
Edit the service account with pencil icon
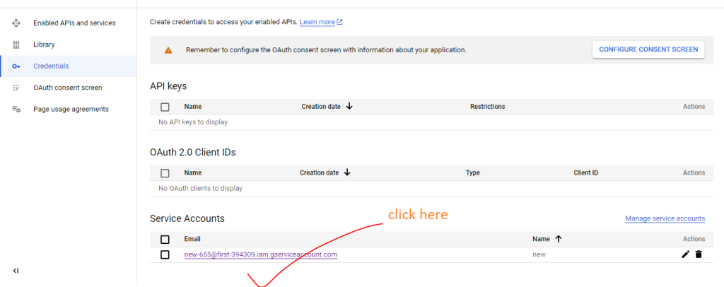pos(685,254)
